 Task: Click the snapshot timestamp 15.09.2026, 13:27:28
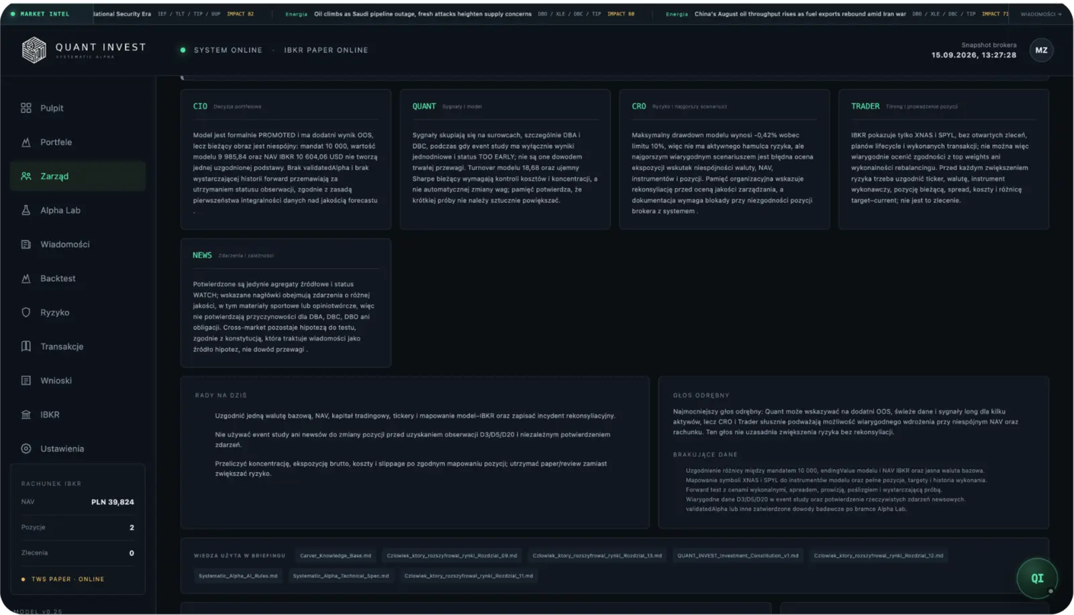(973, 56)
